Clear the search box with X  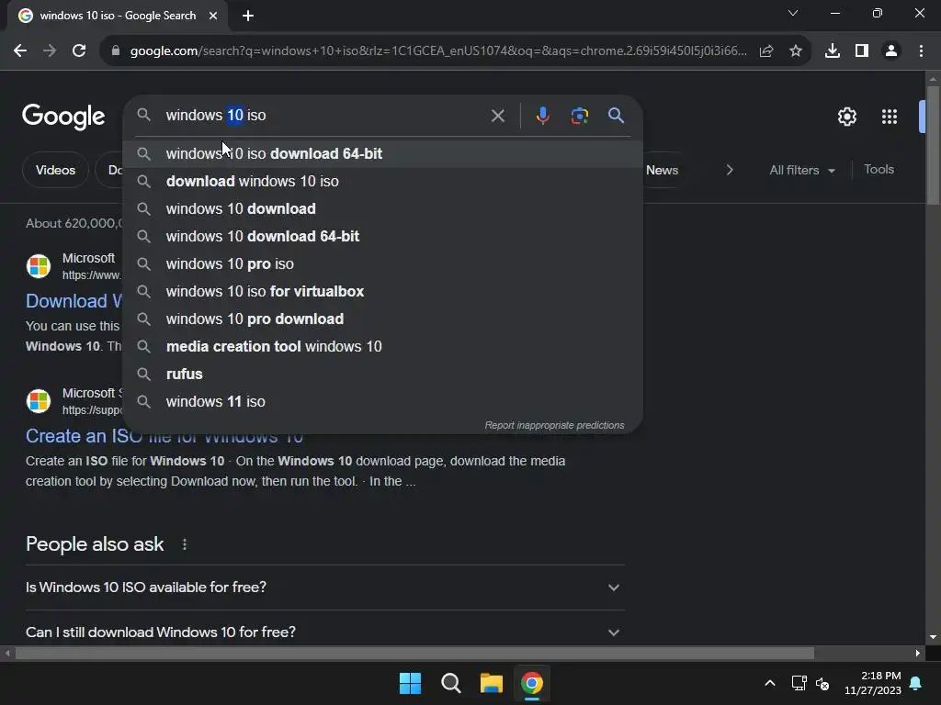[x=497, y=116]
